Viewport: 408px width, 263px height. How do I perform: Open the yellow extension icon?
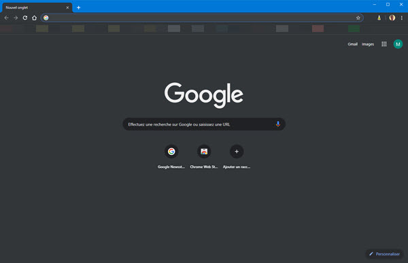tap(379, 18)
